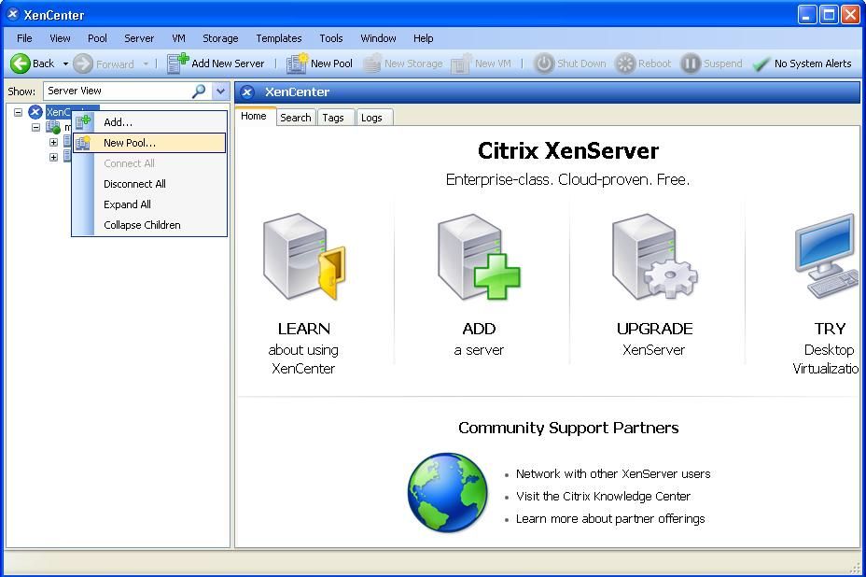Click Network with other XenServer users
The image size is (866, 577).
[x=613, y=473]
